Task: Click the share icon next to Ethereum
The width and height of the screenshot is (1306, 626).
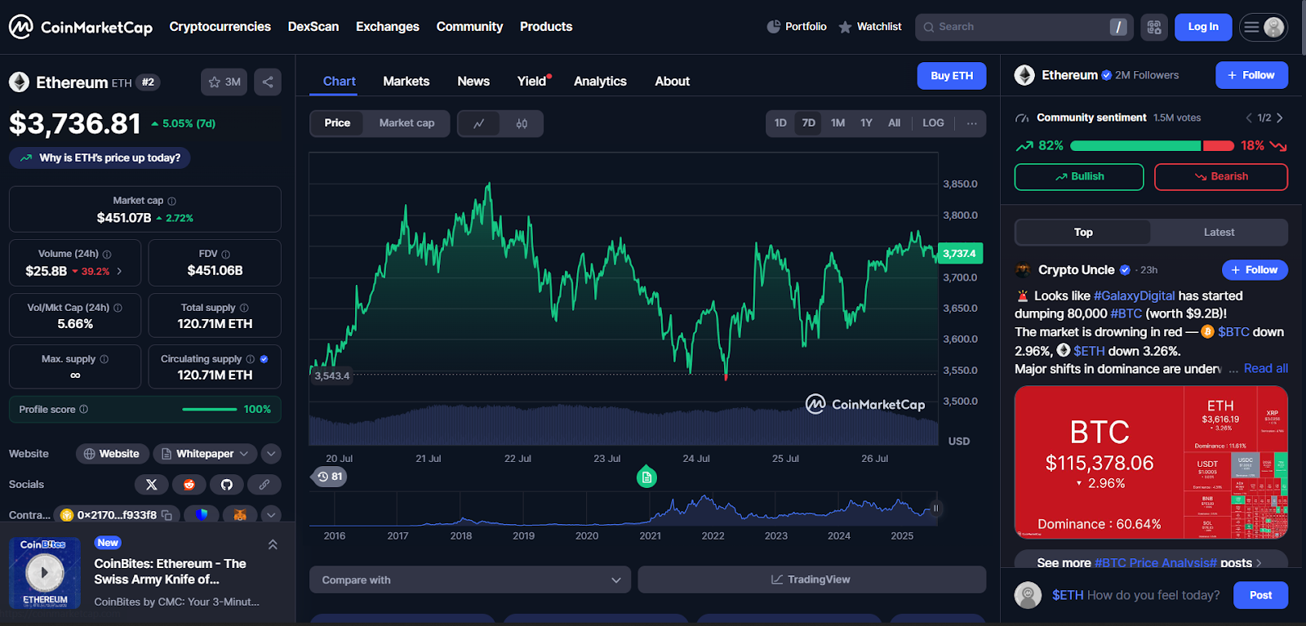Action: point(268,82)
